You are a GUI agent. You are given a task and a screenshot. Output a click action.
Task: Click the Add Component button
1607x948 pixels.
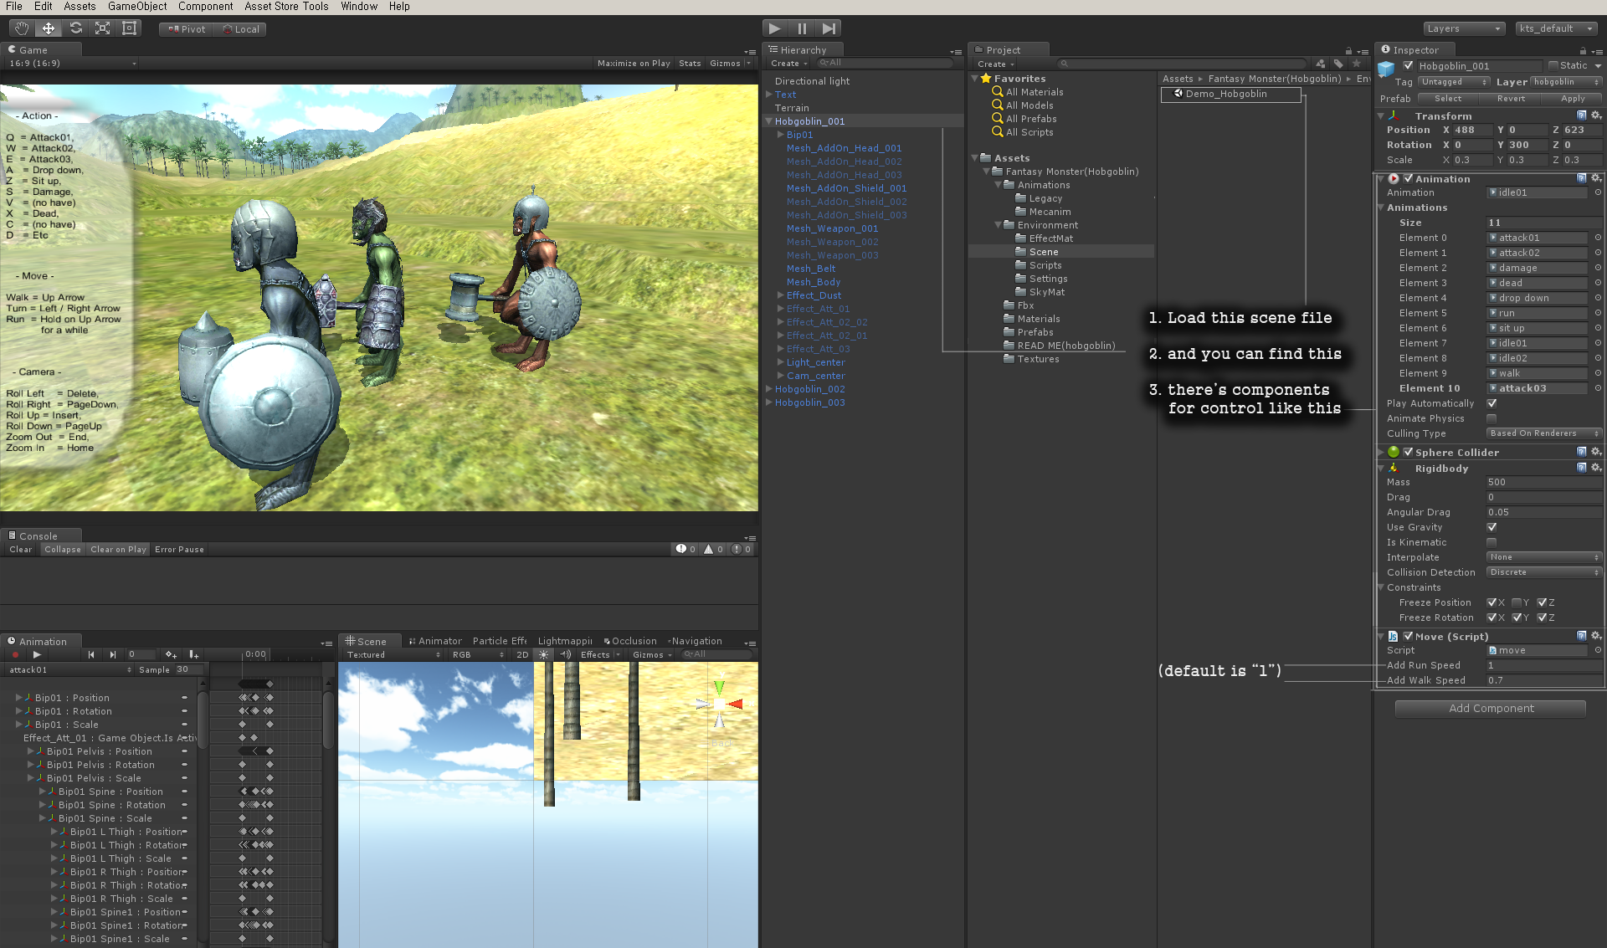click(1491, 709)
